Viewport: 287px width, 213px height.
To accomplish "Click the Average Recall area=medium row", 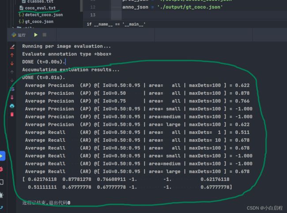I will (x=139, y=164).
